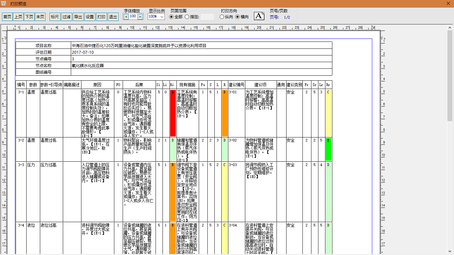The width and height of the screenshot is (454, 255).
Task: Click the orange B Ri cell in row 3-3
Action: pyautogui.click(x=173, y=192)
